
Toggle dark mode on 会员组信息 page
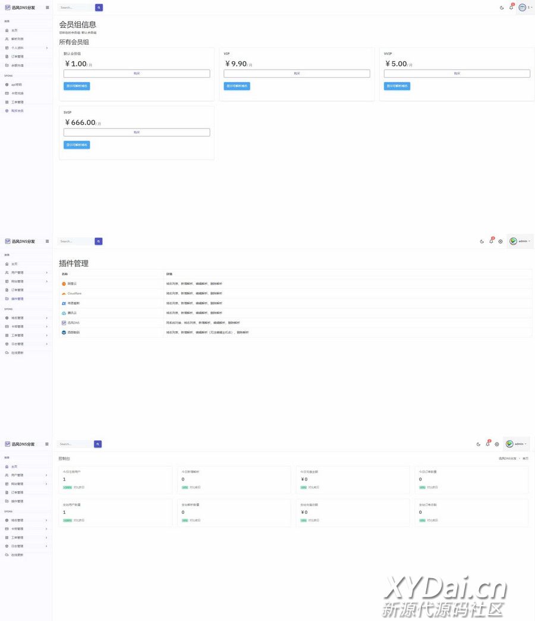tap(502, 8)
